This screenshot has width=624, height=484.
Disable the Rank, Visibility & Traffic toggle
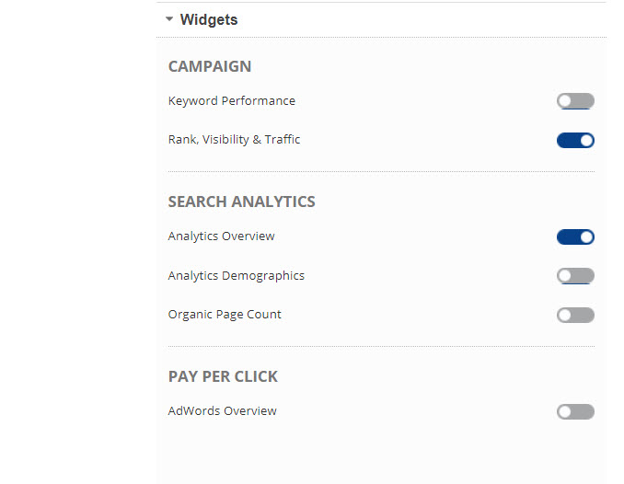[x=575, y=141]
